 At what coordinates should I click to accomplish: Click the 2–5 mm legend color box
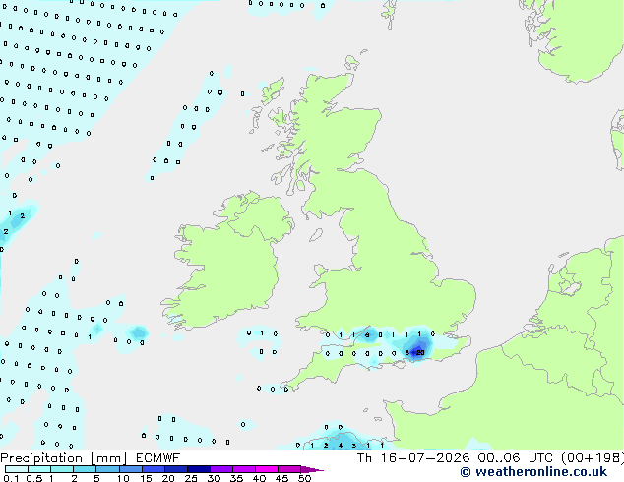click(x=85, y=469)
